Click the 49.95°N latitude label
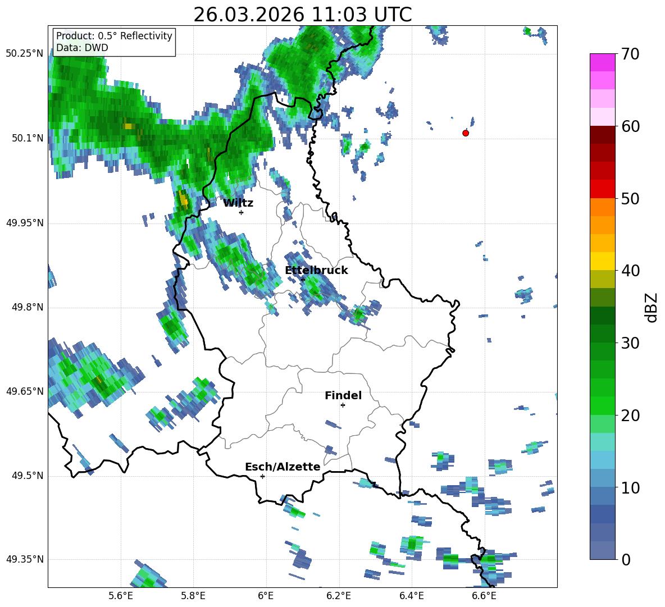Screen dimensions: 665x607 (25, 223)
